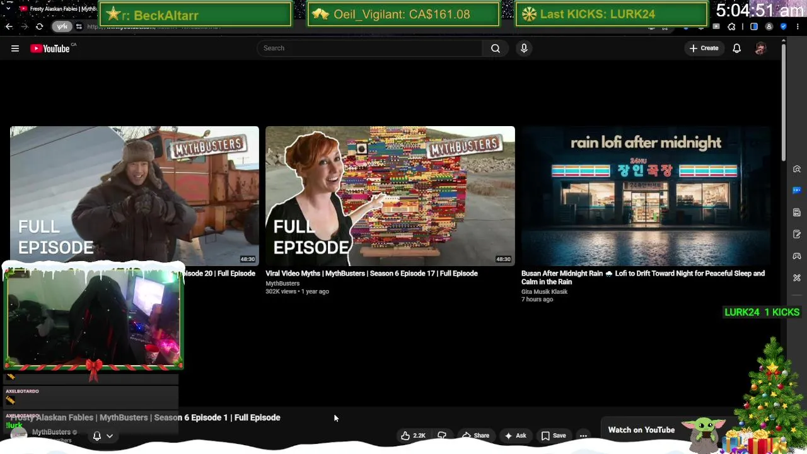Viewport: 807px width, 454px height.
Task: Open the account avatar menu
Action: pos(760,48)
